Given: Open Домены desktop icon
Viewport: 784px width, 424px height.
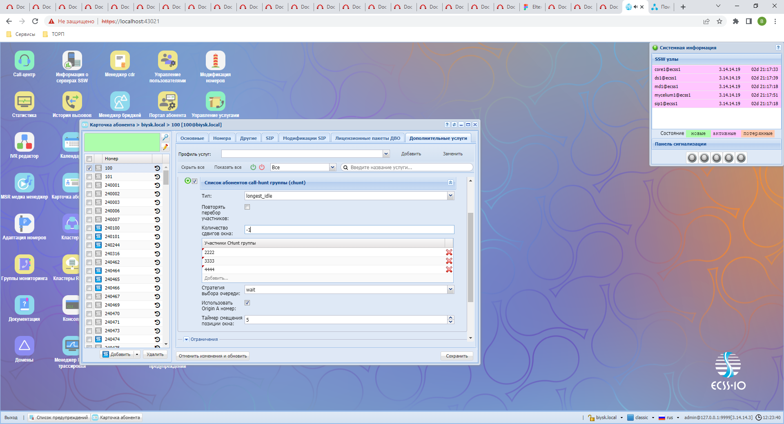Looking at the screenshot, I should [x=24, y=346].
